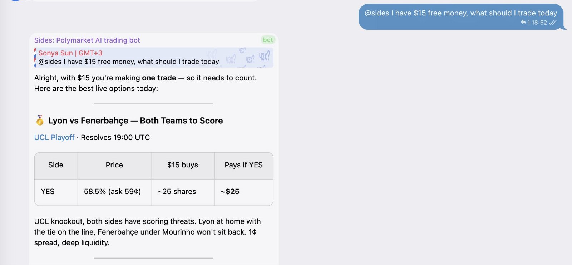The height and width of the screenshot is (265, 572).
Task: Click the Price column header
Action: [x=114, y=166]
